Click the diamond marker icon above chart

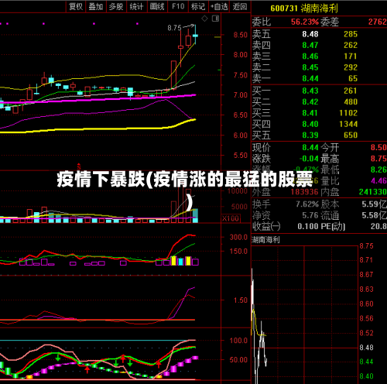[204, 19]
